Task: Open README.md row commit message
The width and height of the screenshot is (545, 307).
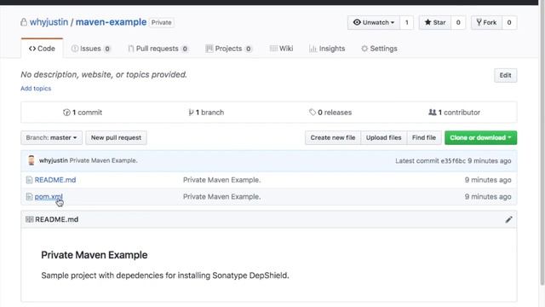Action: [221, 180]
